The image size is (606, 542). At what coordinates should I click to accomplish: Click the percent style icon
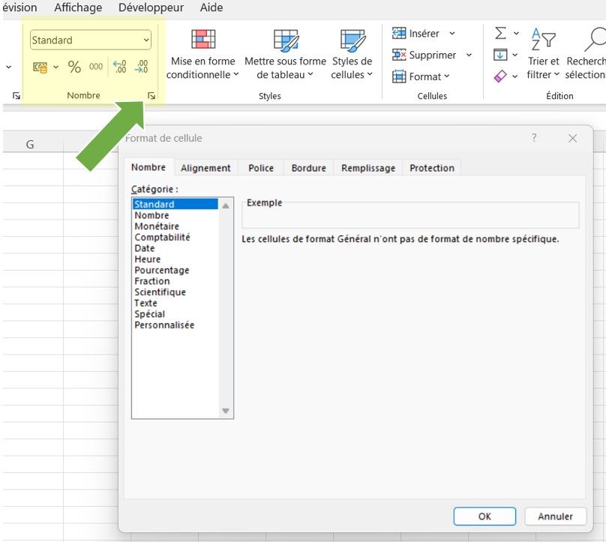(x=74, y=67)
